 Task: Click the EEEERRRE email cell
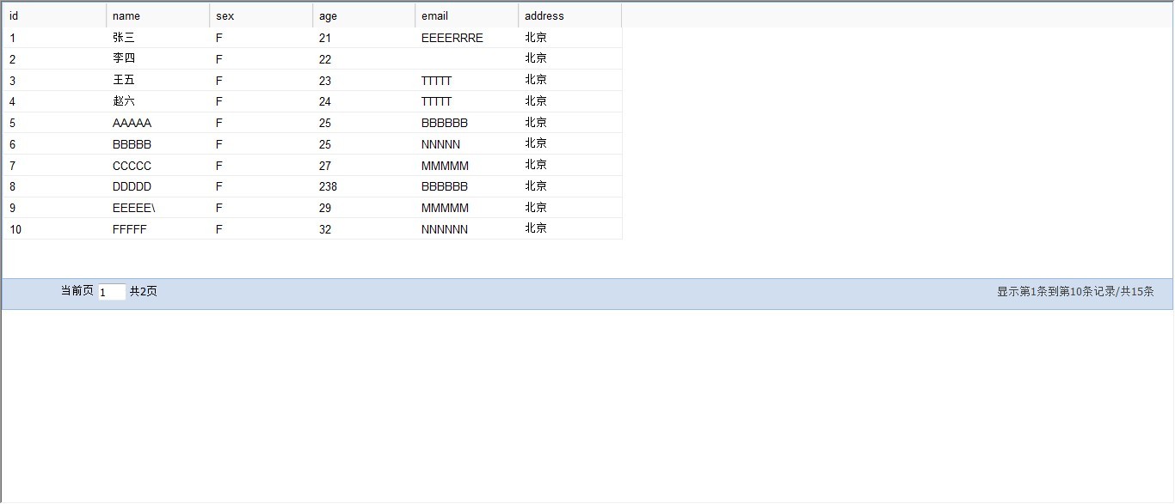point(452,38)
